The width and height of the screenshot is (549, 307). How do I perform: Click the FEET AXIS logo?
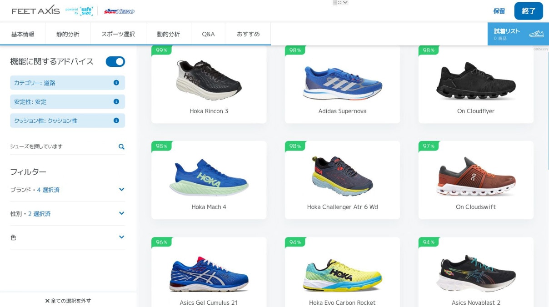[x=36, y=10]
